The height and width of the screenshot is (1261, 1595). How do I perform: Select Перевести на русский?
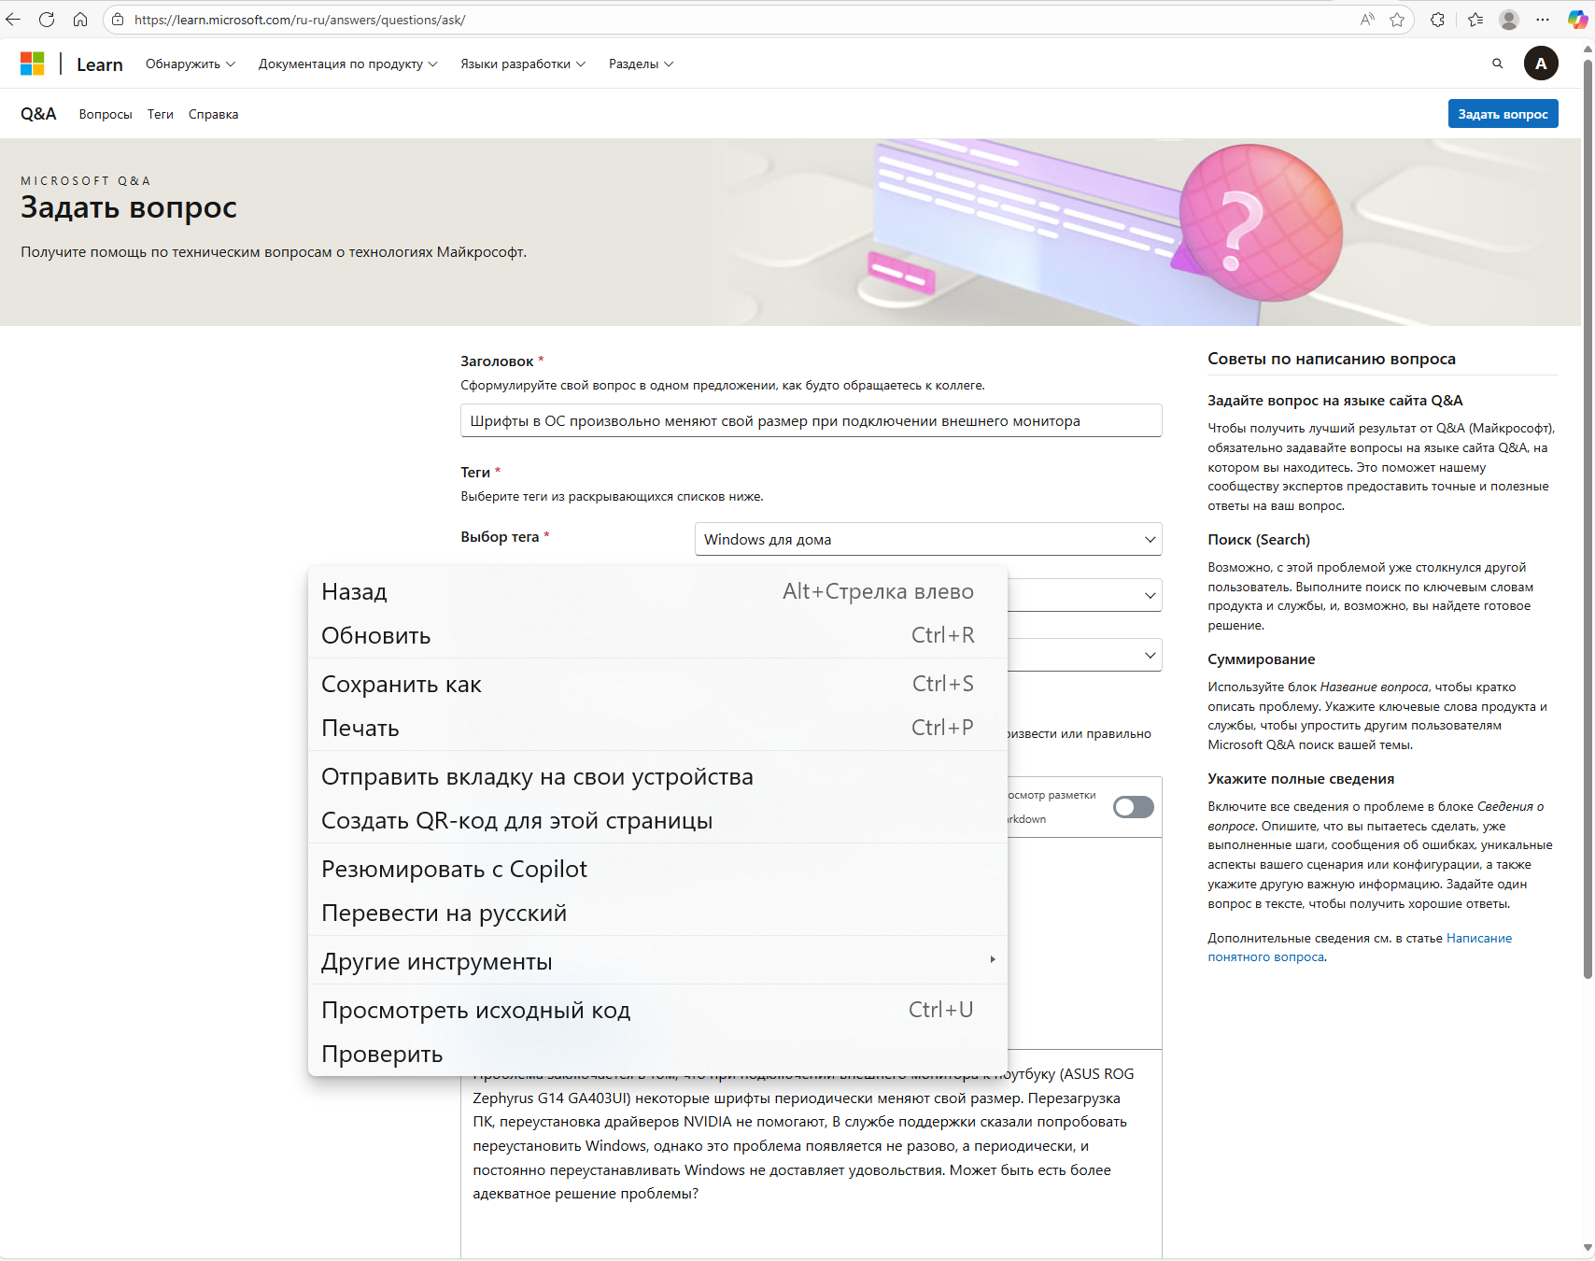pyautogui.click(x=657, y=913)
